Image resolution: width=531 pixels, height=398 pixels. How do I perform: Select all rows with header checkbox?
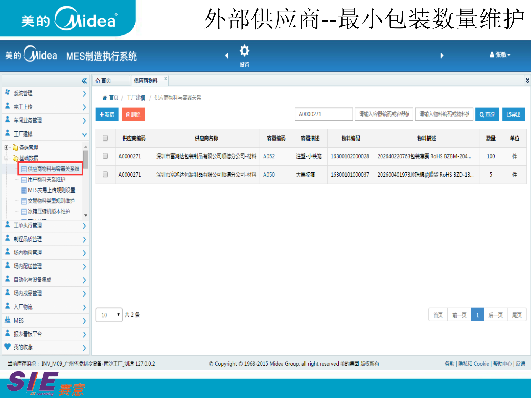(x=105, y=138)
